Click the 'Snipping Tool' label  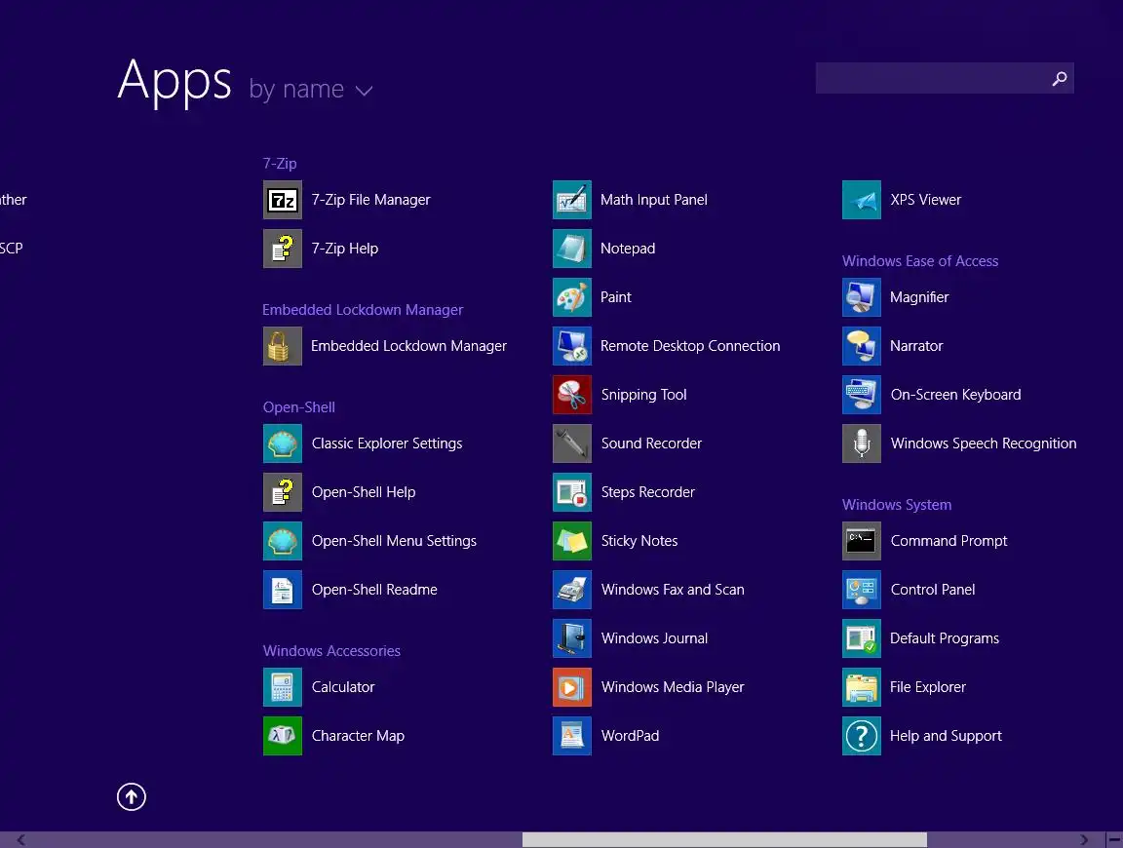click(x=643, y=395)
